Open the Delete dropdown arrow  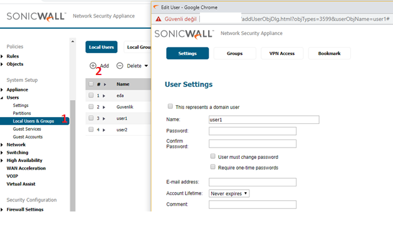(x=146, y=66)
